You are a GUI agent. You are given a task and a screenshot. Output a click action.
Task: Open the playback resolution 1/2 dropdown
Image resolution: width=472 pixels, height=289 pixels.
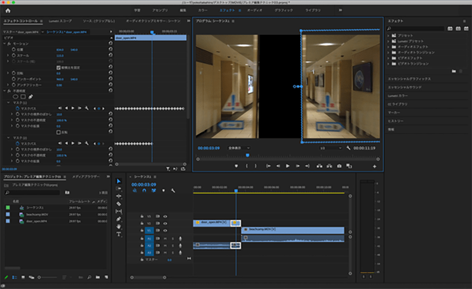pos(330,148)
